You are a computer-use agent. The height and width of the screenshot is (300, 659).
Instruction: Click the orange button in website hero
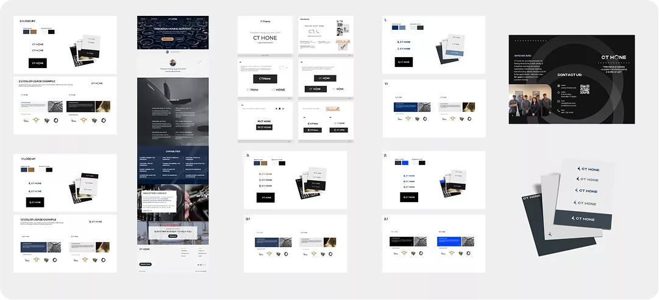click(167, 38)
